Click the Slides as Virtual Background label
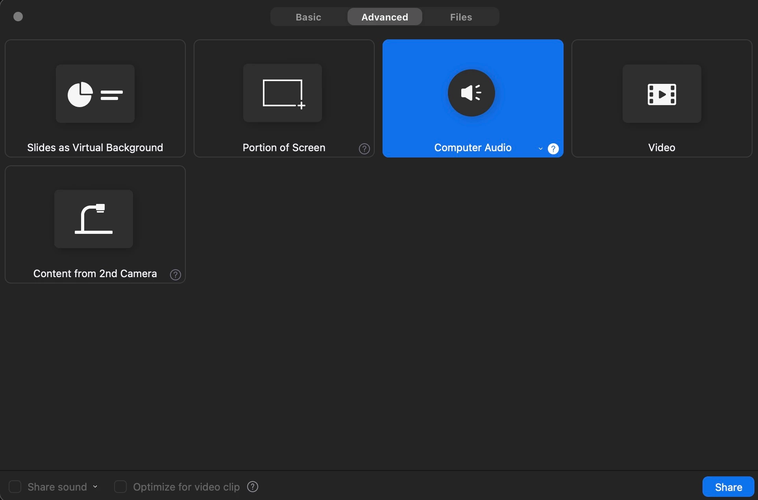The height and width of the screenshot is (500, 758). click(x=95, y=148)
